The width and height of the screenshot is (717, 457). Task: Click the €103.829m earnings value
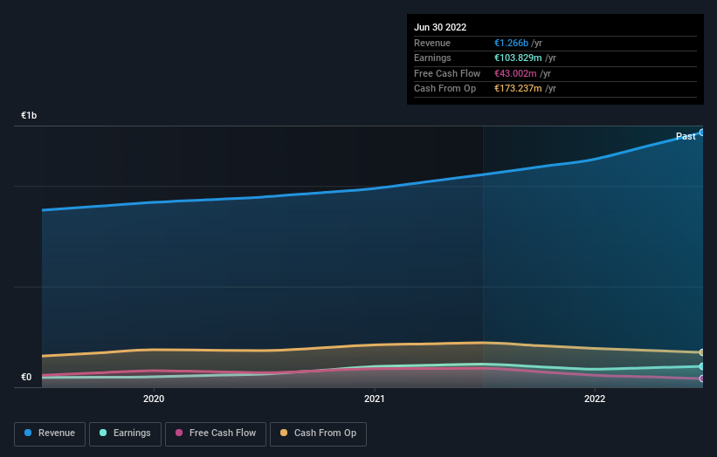click(518, 58)
